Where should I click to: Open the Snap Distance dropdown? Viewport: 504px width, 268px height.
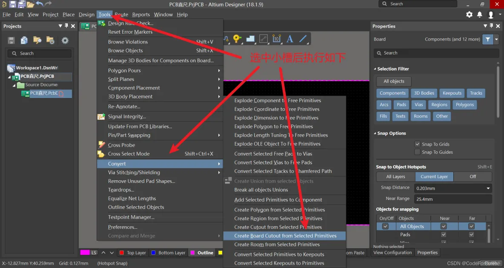click(x=488, y=188)
